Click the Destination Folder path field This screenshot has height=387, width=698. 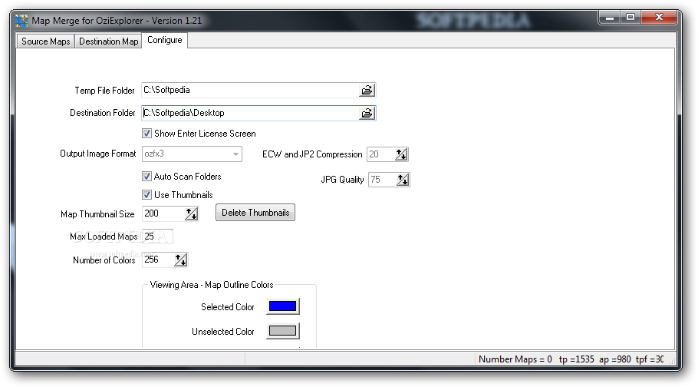pyautogui.click(x=250, y=113)
